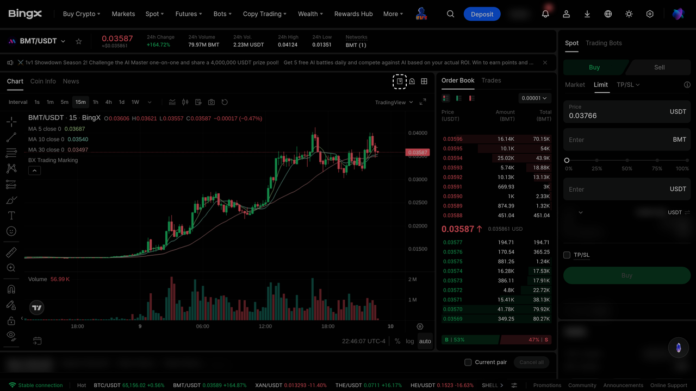Image resolution: width=696 pixels, height=391 pixels.
Task: Open the header search icon
Action: [x=450, y=14]
